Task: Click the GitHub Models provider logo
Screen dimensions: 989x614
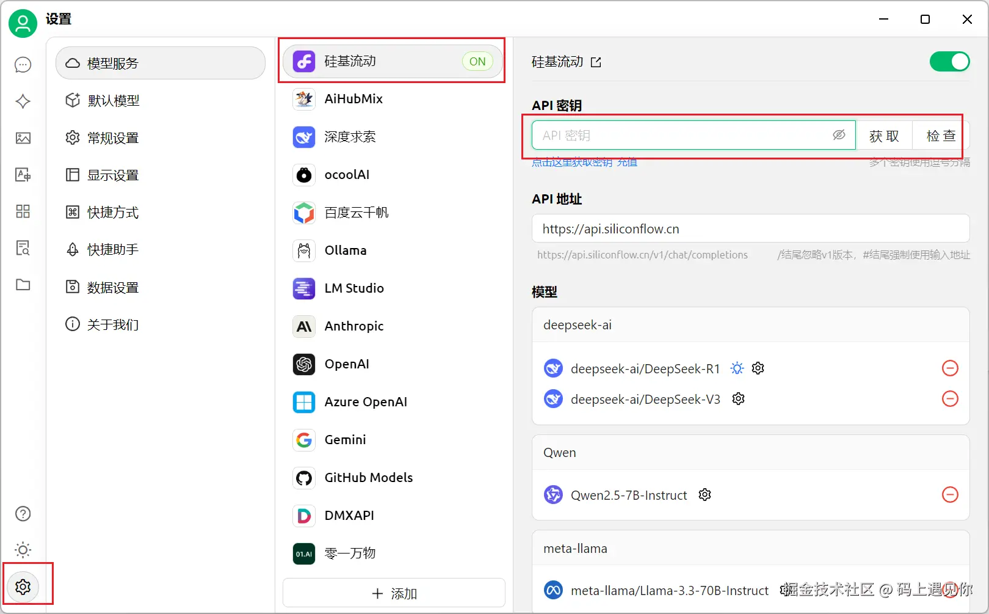Action: (x=304, y=478)
